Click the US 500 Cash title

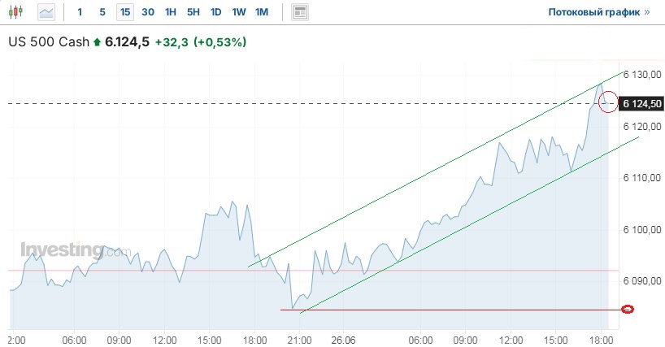49,42
